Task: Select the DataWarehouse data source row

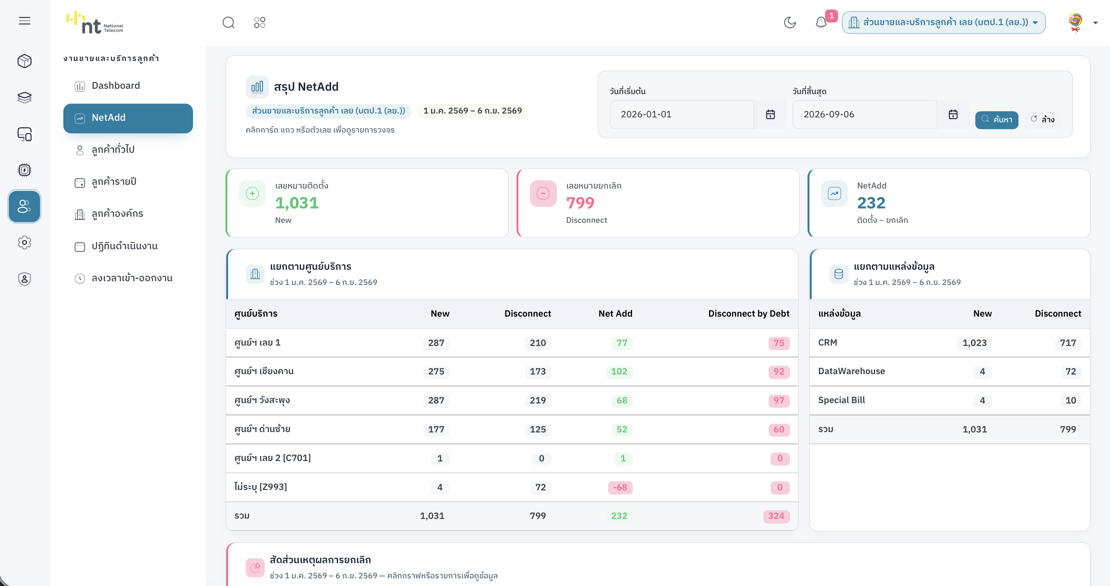Action: click(950, 371)
